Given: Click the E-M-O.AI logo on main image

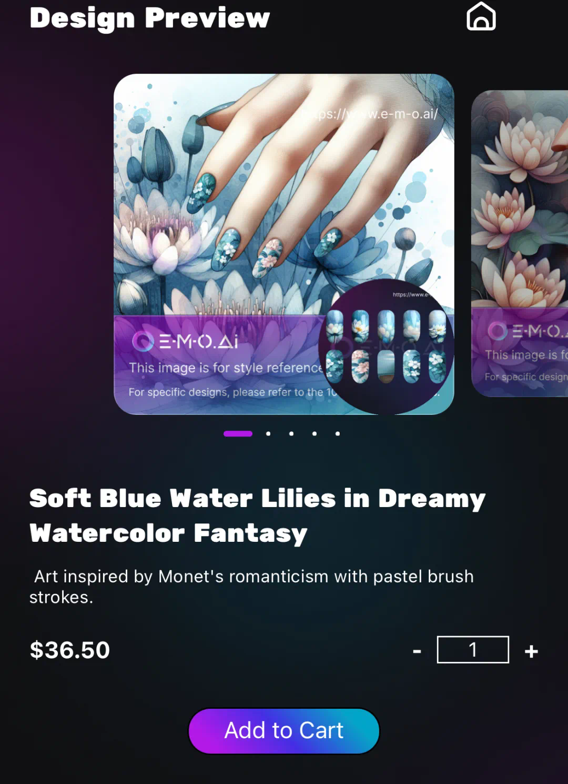Looking at the screenshot, I should tap(185, 341).
